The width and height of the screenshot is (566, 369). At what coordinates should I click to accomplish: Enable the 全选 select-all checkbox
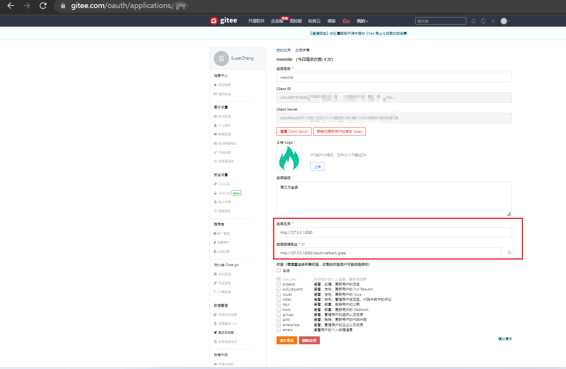click(x=279, y=271)
